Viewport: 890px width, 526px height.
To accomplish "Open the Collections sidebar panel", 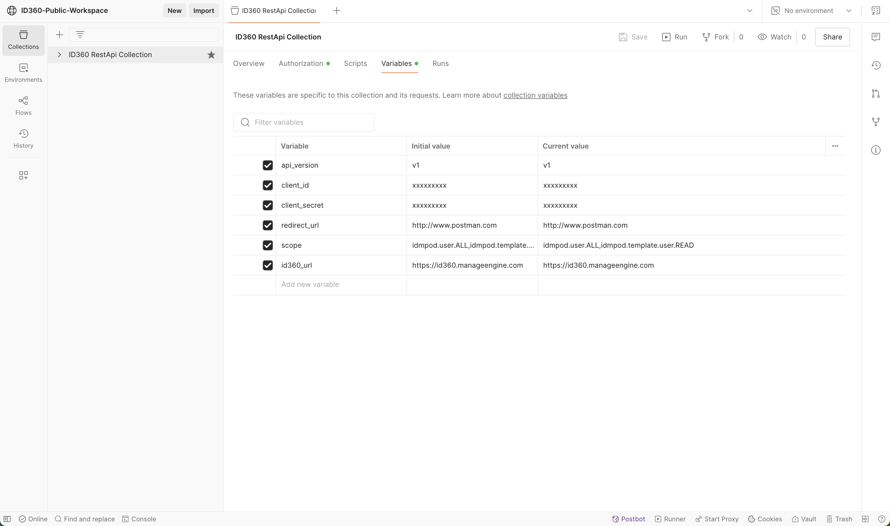I will coord(24,40).
